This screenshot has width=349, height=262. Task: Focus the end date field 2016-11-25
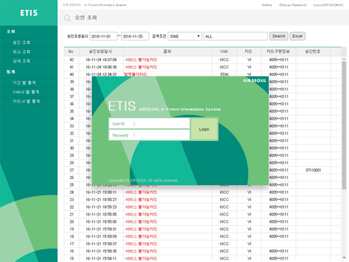135,36
